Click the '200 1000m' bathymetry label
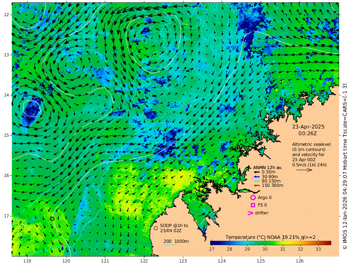Viewport: 347px width, 268px height. coord(176,241)
